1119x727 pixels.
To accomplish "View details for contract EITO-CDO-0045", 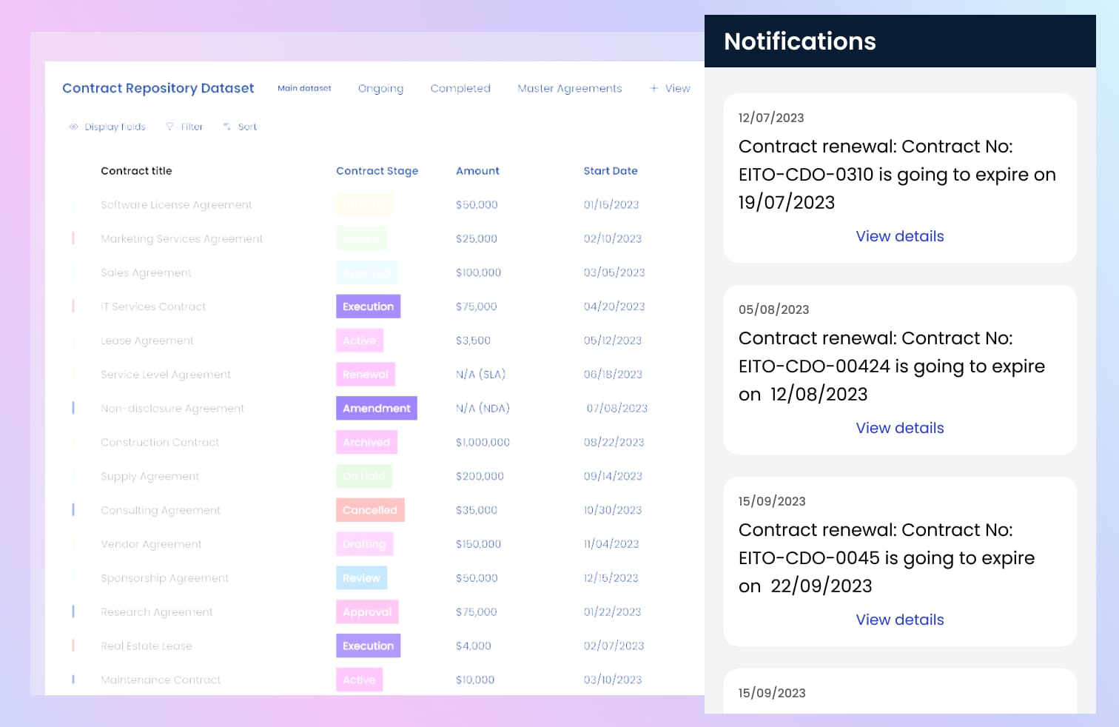I will coord(899,620).
